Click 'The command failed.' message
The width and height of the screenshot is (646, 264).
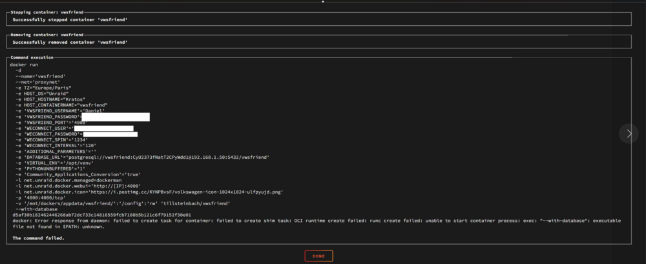pos(38,238)
